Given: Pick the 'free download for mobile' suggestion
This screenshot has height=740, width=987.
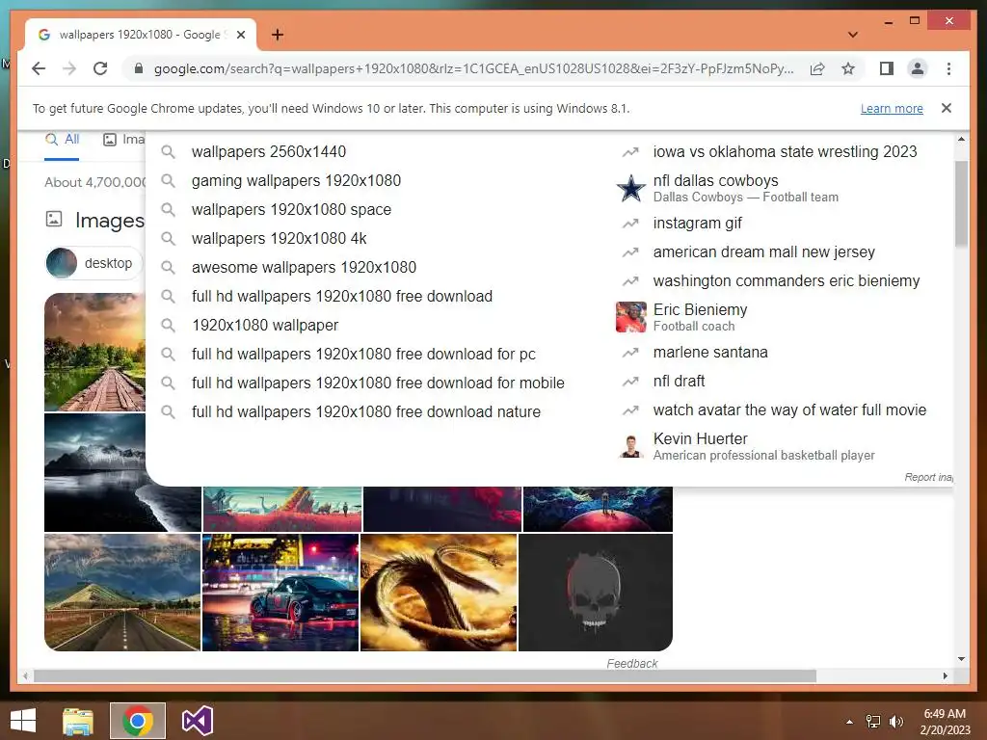Looking at the screenshot, I should [378, 383].
